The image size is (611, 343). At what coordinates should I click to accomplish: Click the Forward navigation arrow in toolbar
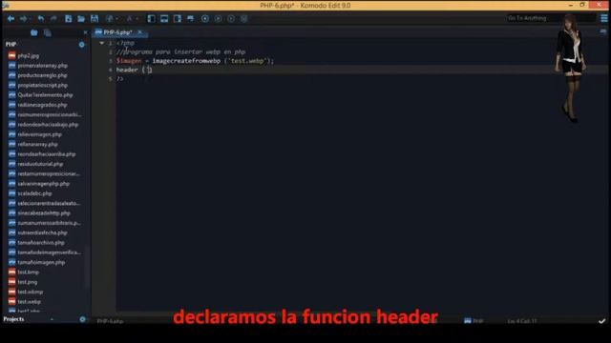(23, 18)
